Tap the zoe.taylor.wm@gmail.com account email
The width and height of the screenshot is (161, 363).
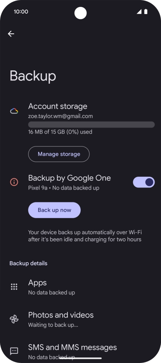coord(61,116)
